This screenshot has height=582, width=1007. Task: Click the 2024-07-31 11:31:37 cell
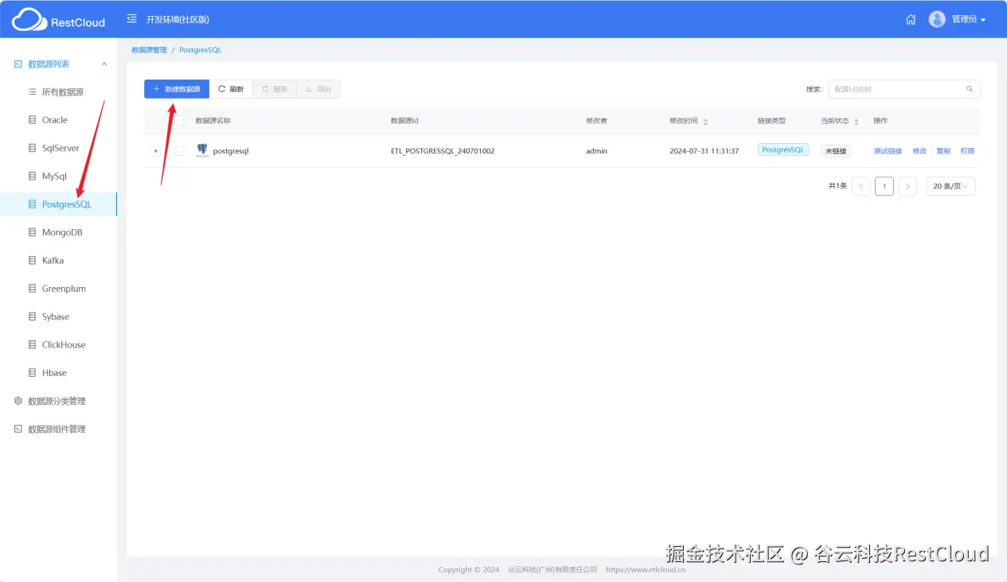point(705,151)
